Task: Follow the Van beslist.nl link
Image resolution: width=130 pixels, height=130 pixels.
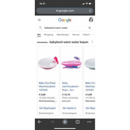Action: coord(69,108)
